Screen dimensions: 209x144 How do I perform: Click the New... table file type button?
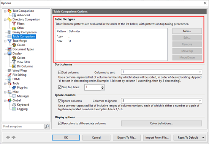(187, 31)
